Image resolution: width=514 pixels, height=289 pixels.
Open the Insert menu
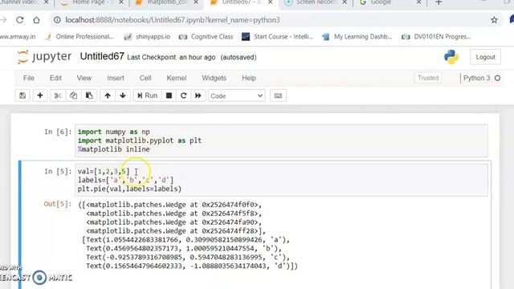coord(116,78)
